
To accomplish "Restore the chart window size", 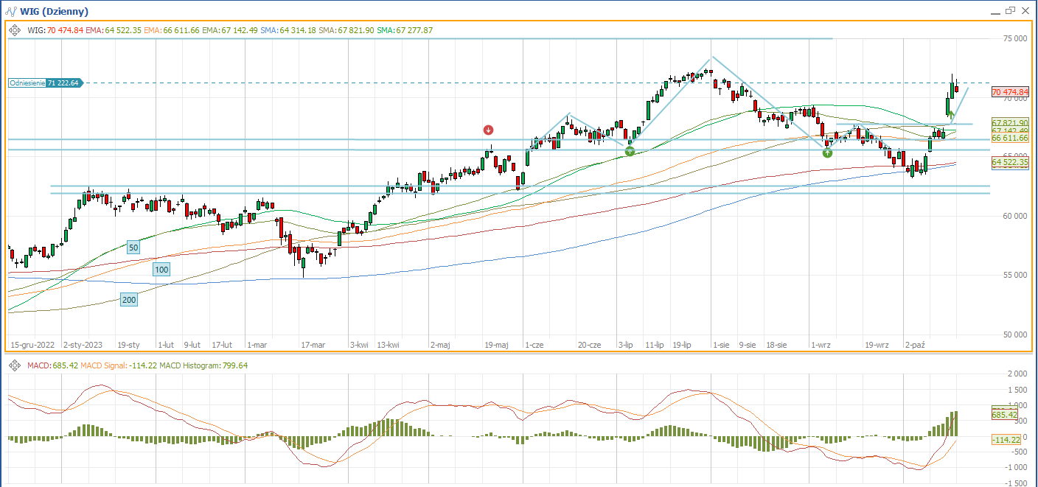I will click(1010, 11).
